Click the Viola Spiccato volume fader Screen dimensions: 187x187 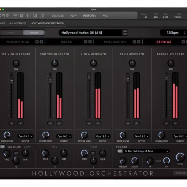click(x=89, y=76)
